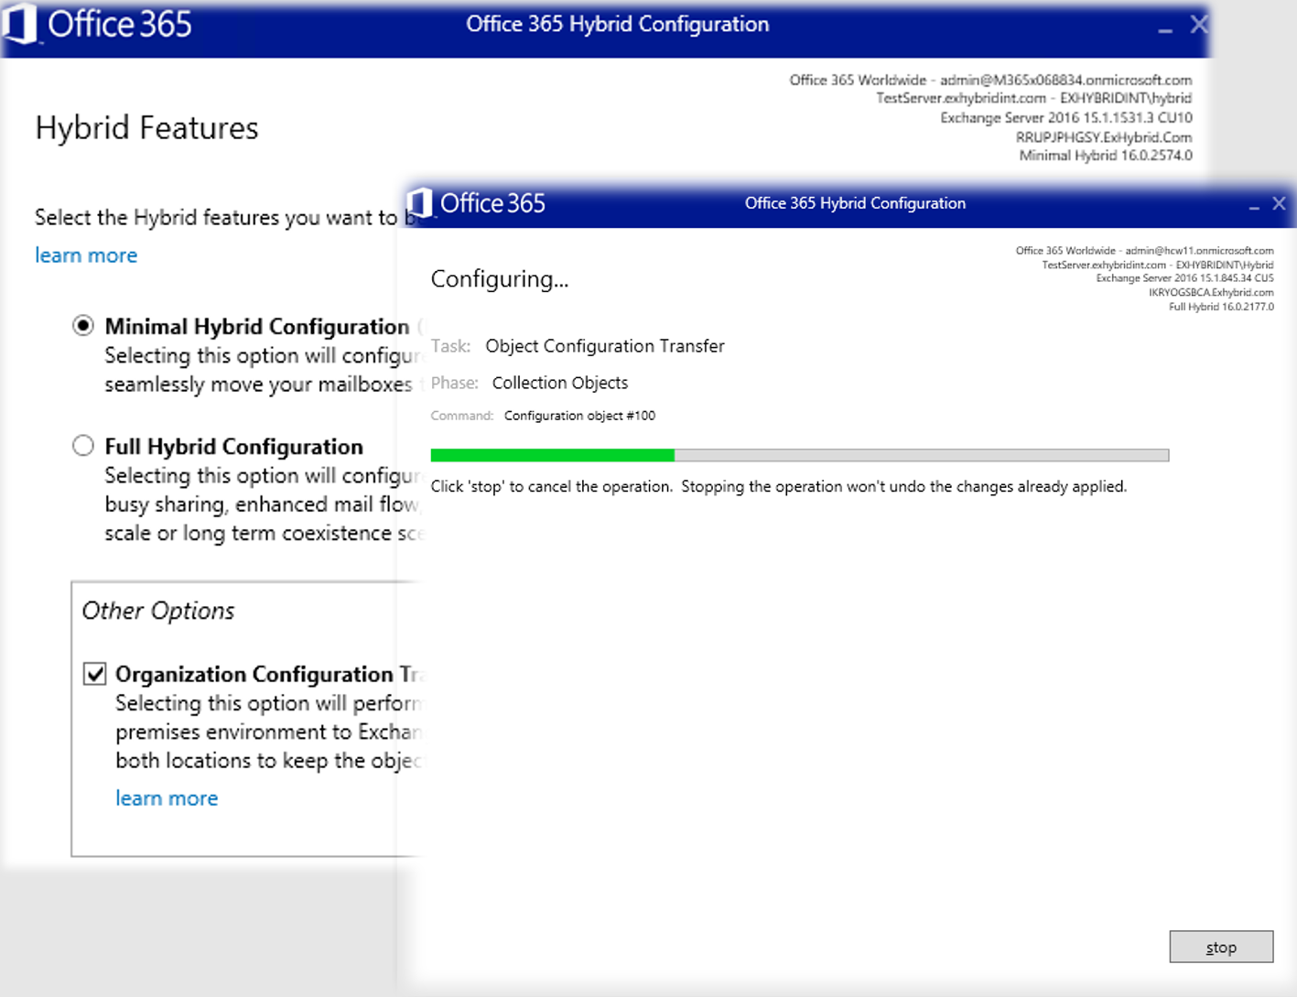This screenshot has height=997, width=1297.
Task: Select Minimal Hybrid Configuration radio button
Action: coord(83,326)
